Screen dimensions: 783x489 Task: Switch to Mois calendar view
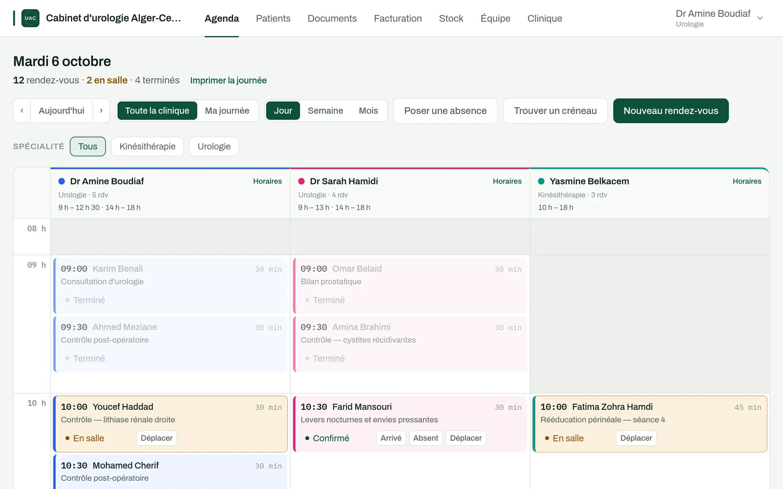pyautogui.click(x=368, y=111)
